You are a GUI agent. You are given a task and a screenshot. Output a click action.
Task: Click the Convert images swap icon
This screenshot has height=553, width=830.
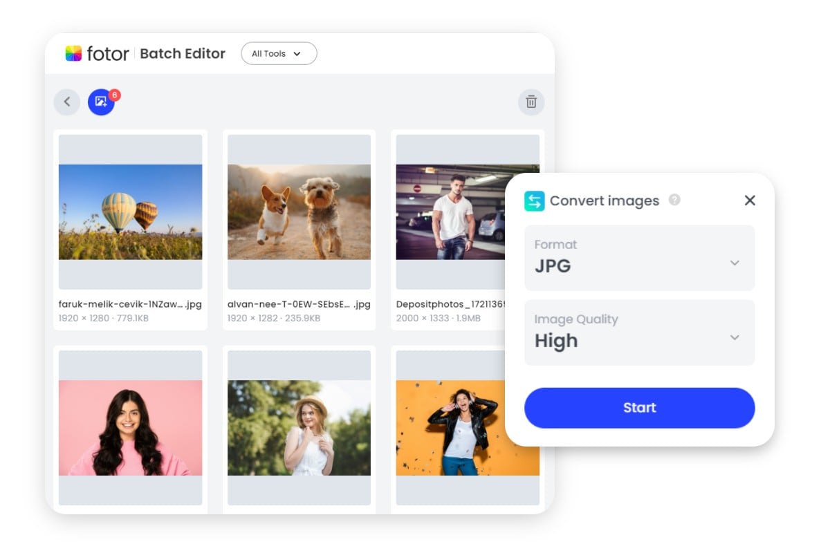pyautogui.click(x=535, y=201)
